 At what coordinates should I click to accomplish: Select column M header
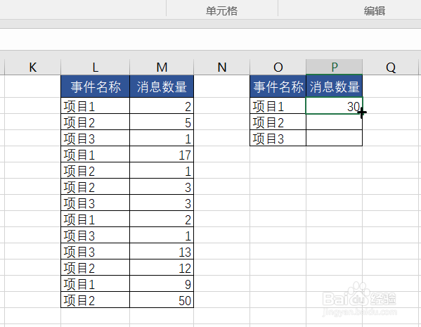click(162, 68)
